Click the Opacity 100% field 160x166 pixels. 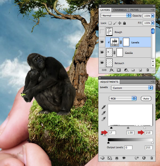(x=147, y=16)
